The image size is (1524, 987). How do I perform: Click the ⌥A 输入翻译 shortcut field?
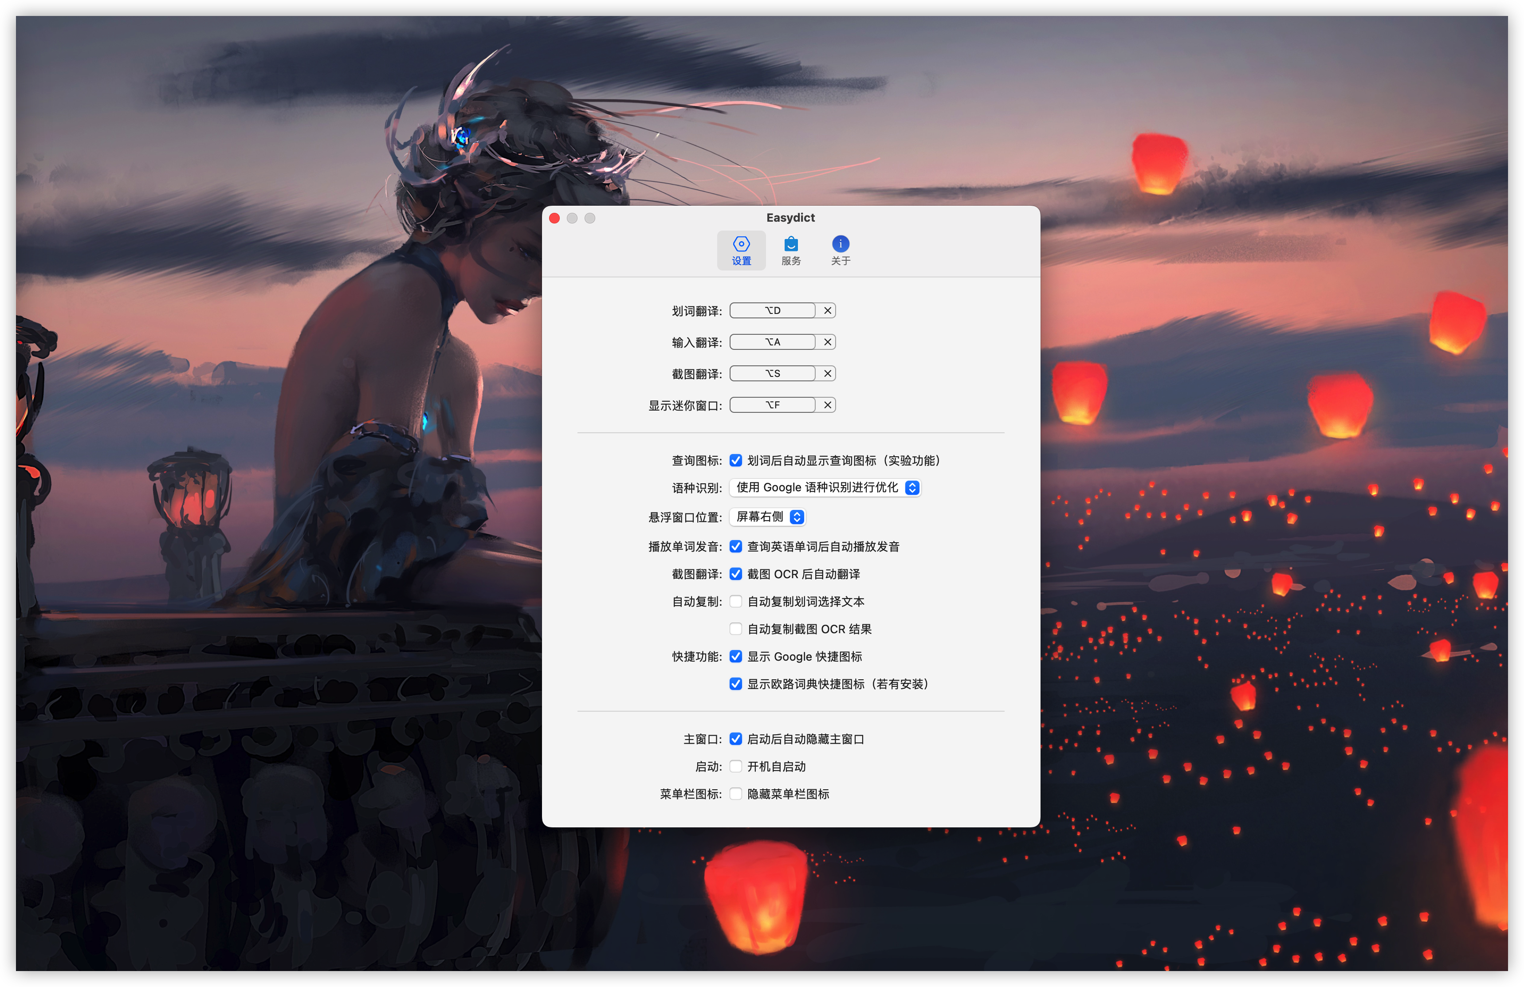[x=772, y=342]
